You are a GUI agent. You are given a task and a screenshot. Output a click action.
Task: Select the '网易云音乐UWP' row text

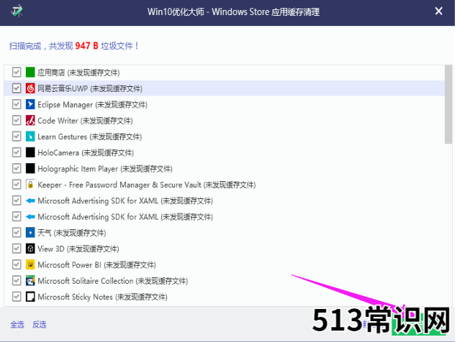pos(90,88)
